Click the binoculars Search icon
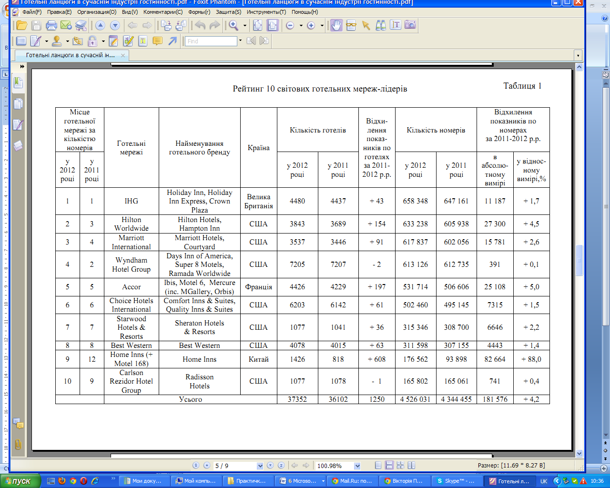This screenshot has height=488, width=610. (x=381, y=25)
